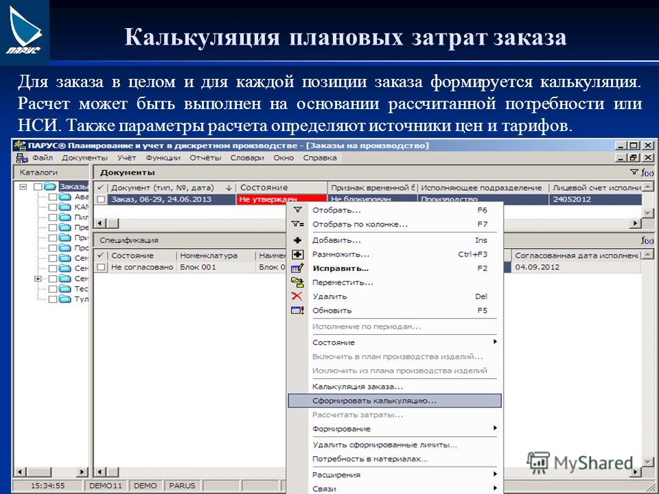Tick the checkbox of the Пил folder
Screen dimensions: 659x494
click(x=53, y=217)
